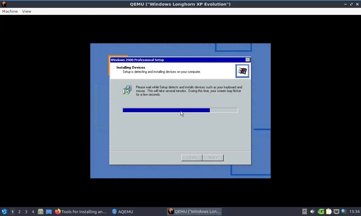The image size is (361, 216).
Task: Open the volume speaker tray icon
Action: [312, 211]
